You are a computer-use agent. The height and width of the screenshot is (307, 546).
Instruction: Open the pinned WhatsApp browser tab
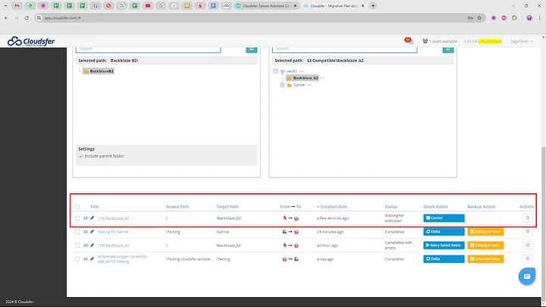tap(30, 5)
